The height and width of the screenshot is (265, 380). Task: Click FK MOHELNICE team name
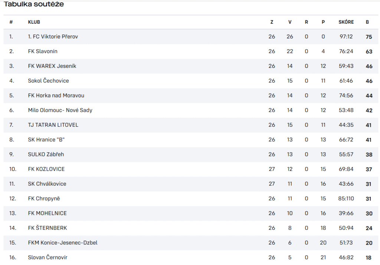click(47, 213)
